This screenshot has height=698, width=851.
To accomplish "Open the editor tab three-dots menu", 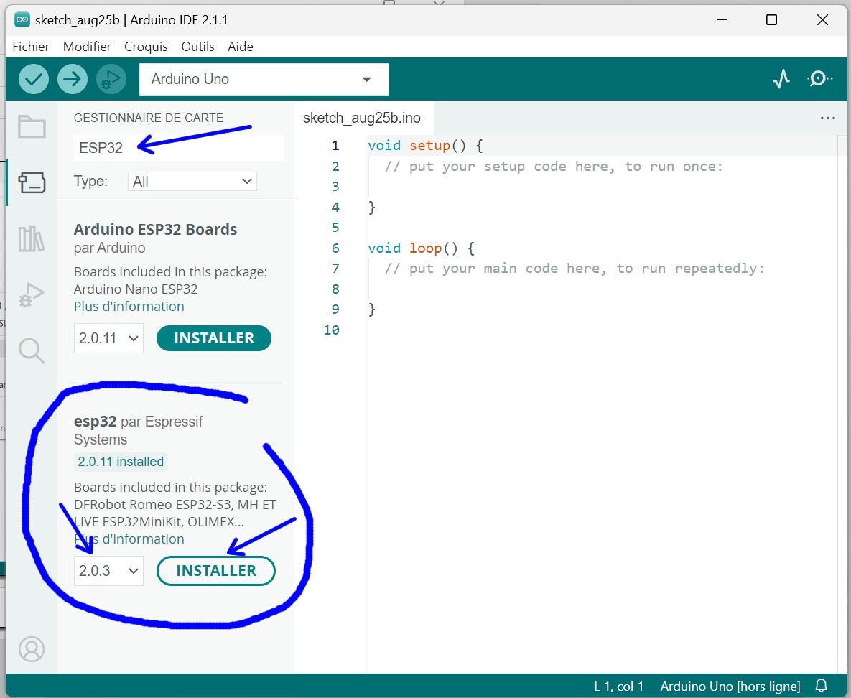I will (x=828, y=118).
